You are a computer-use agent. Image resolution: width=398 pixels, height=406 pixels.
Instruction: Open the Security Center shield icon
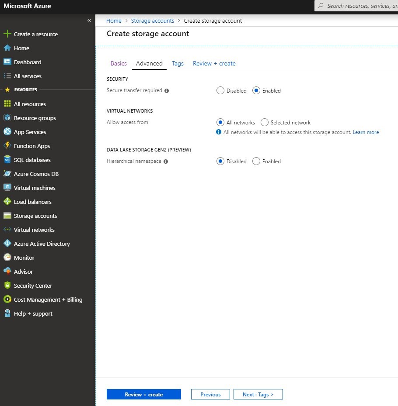pyautogui.click(x=7, y=286)
